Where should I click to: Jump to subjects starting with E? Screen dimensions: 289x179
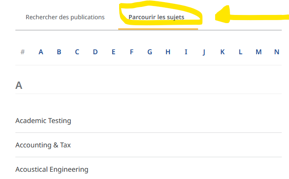point(114,52)
